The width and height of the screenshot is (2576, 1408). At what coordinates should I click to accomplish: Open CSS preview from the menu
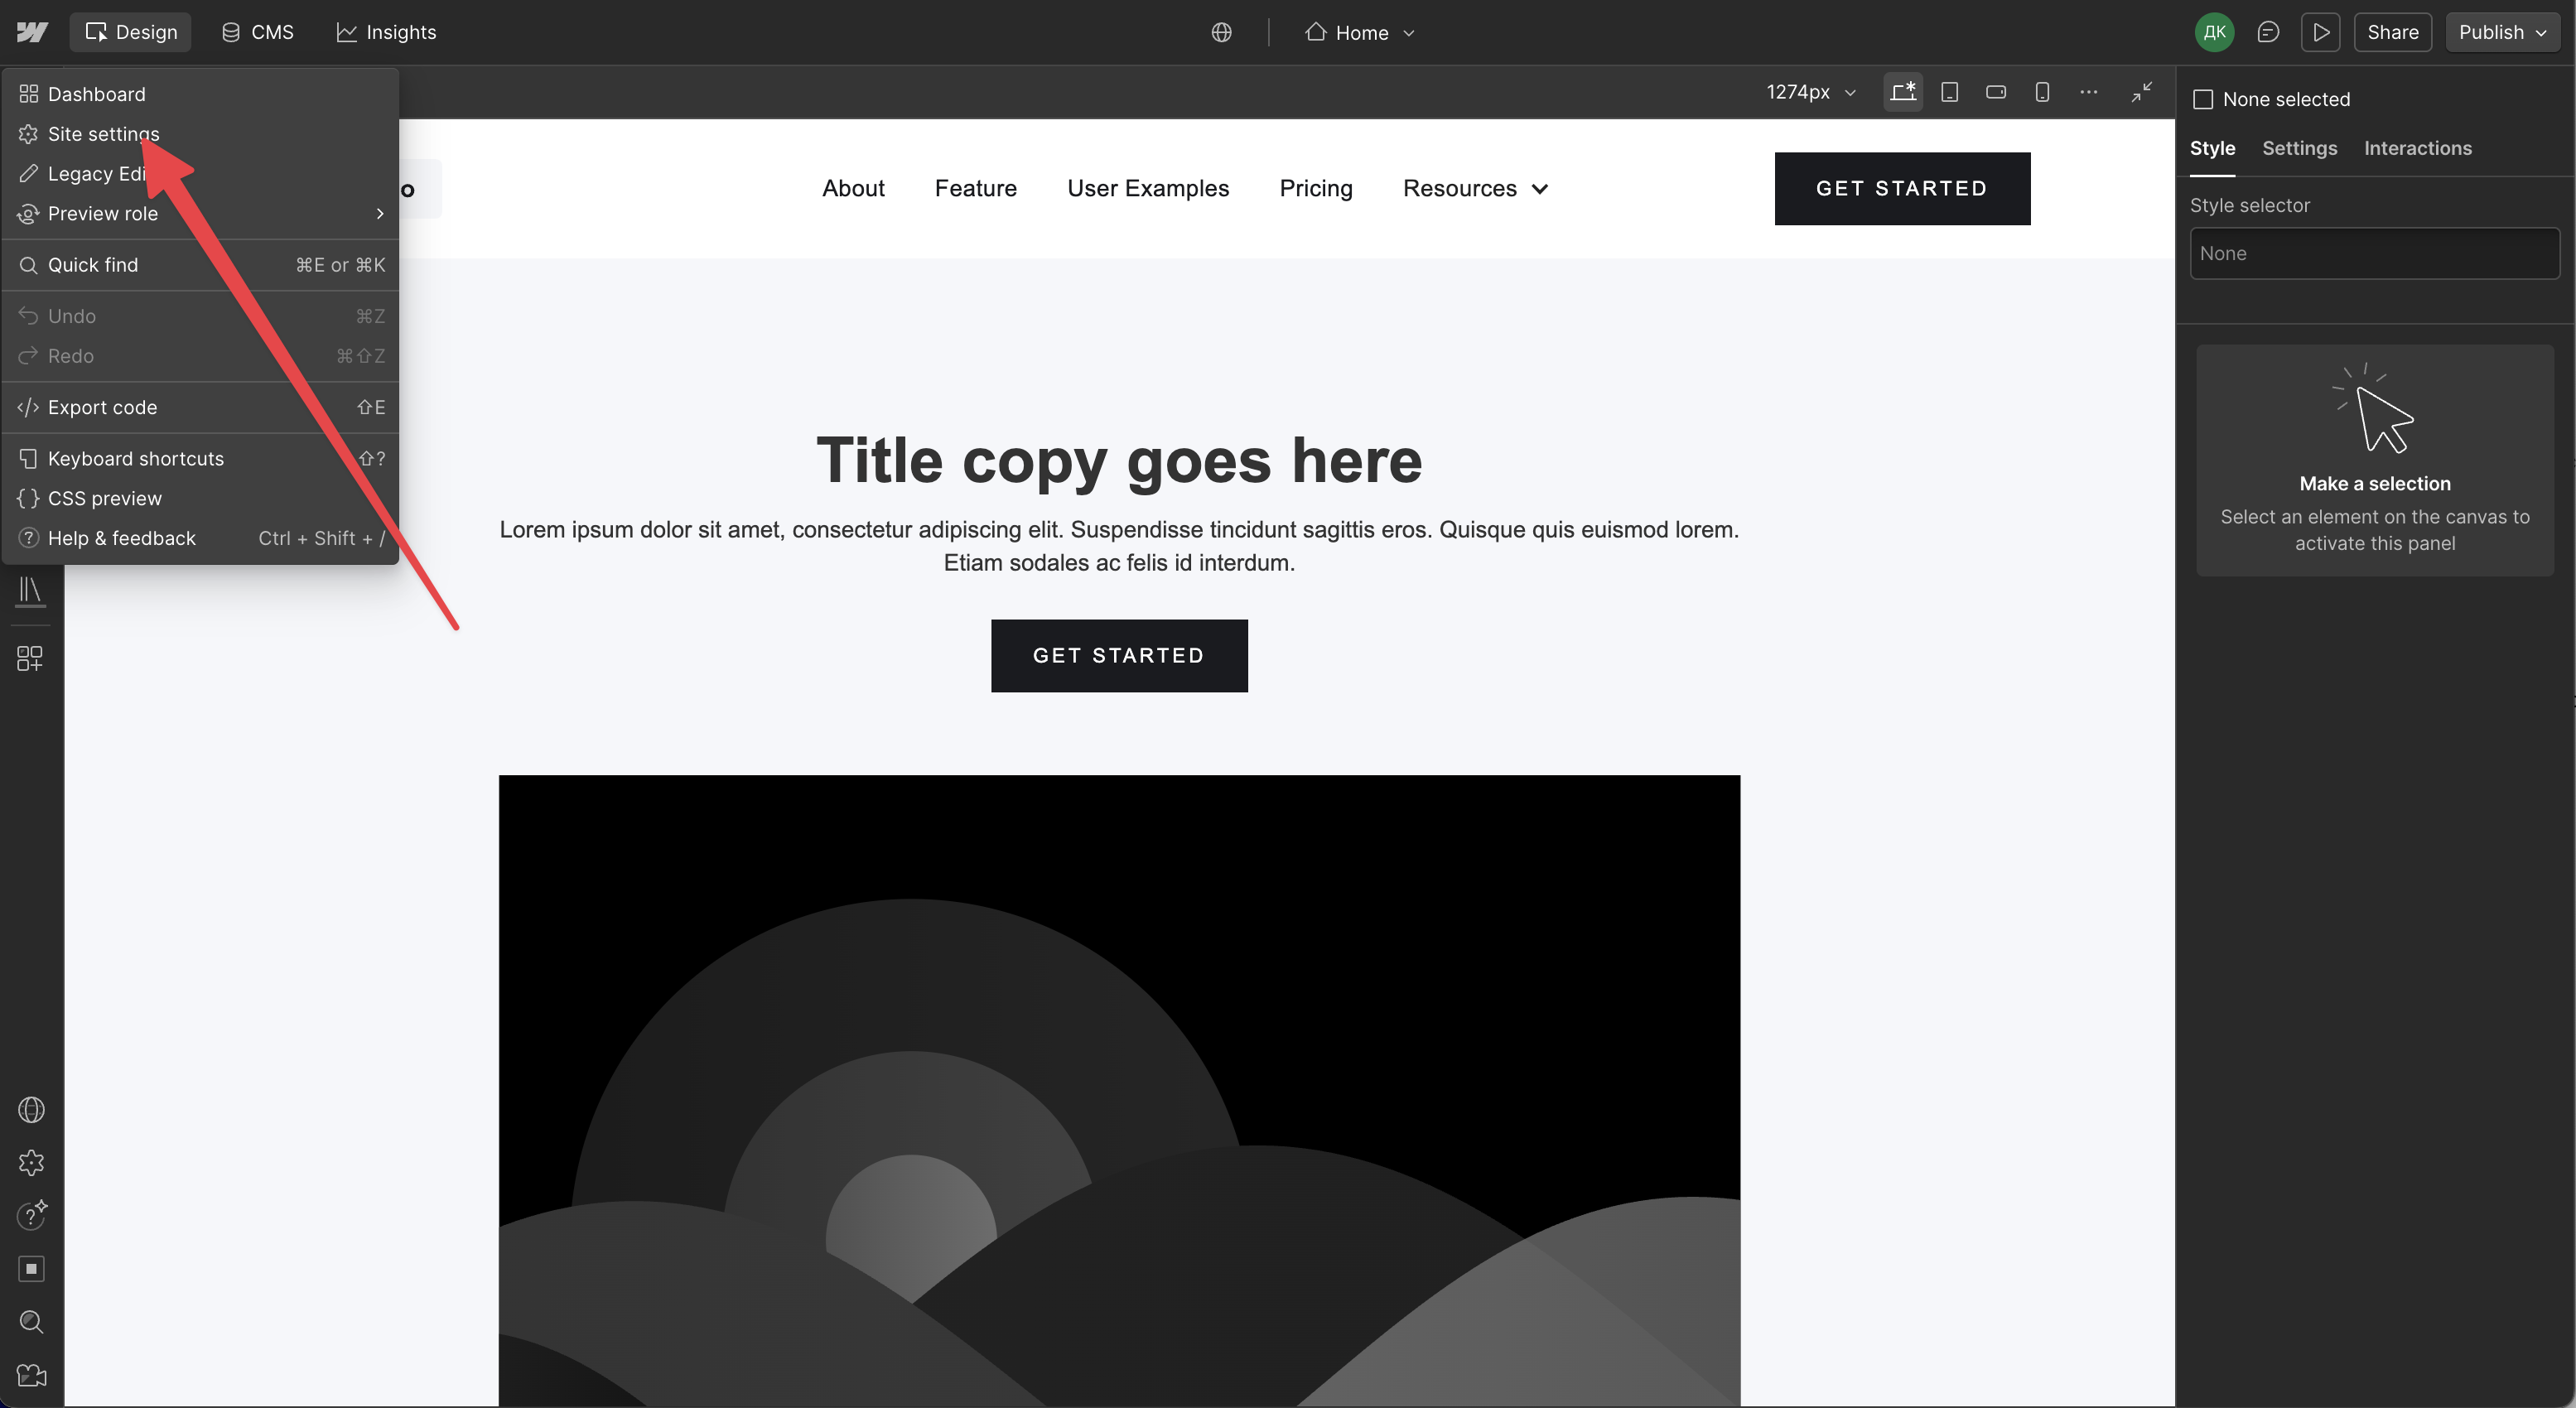200,498
